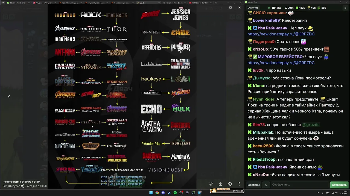350x196 pixels.
Task: Click username MrEbaklak in chat
Action: [x=264, y=132]
